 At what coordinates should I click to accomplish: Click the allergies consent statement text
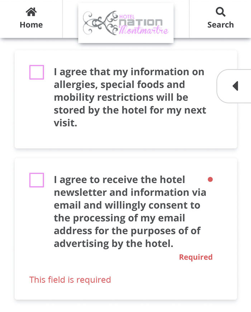click(129, 97)
